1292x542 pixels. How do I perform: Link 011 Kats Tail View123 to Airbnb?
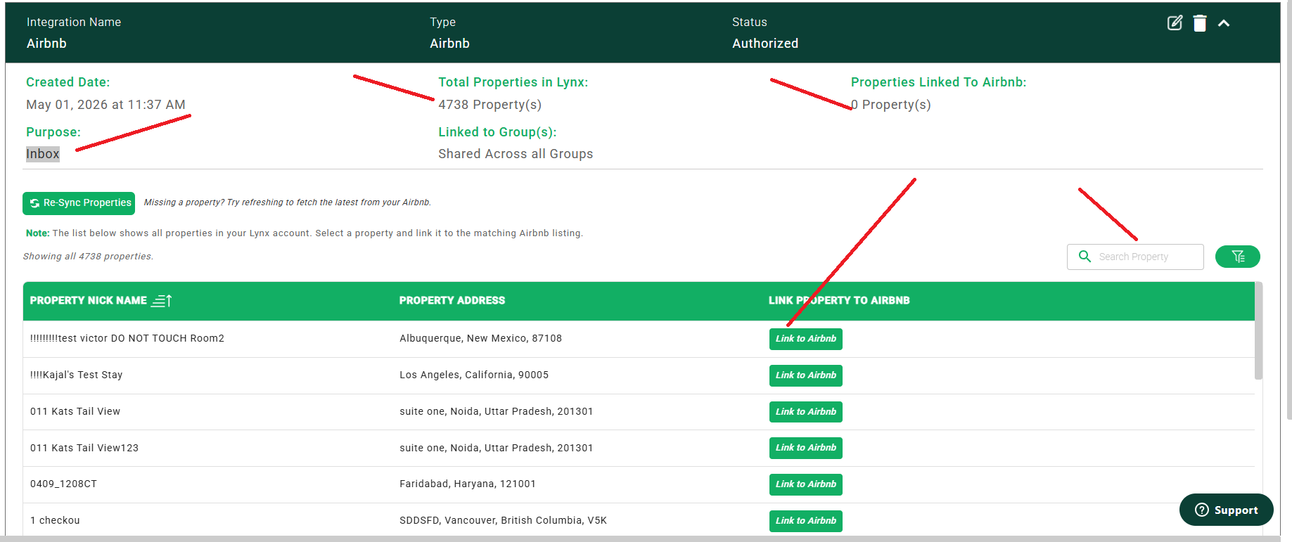[x=806, y=448]
